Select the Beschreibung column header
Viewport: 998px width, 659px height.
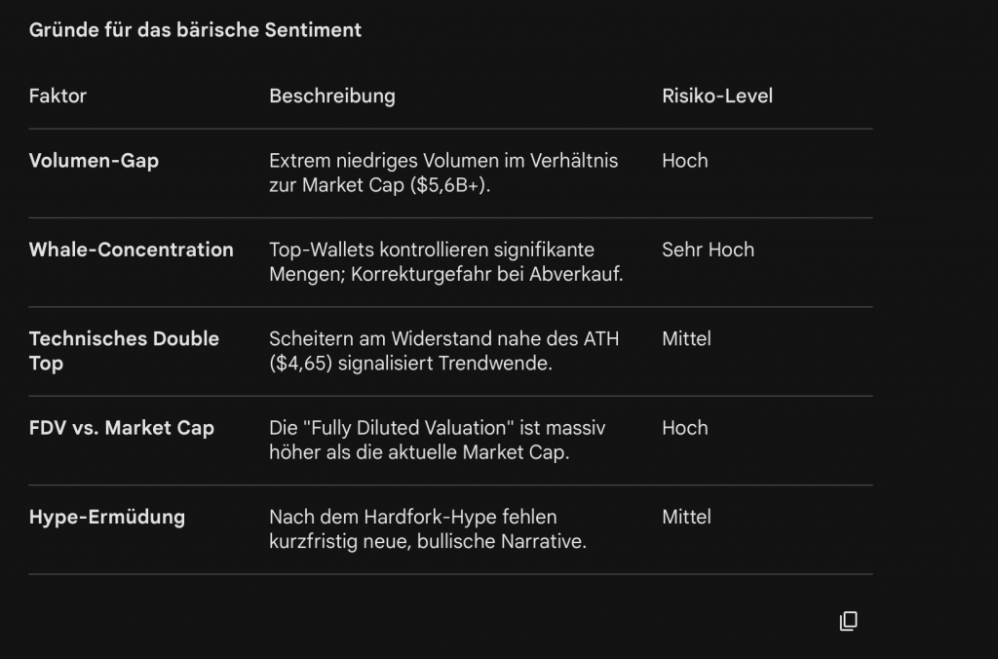tap(332, 97)
